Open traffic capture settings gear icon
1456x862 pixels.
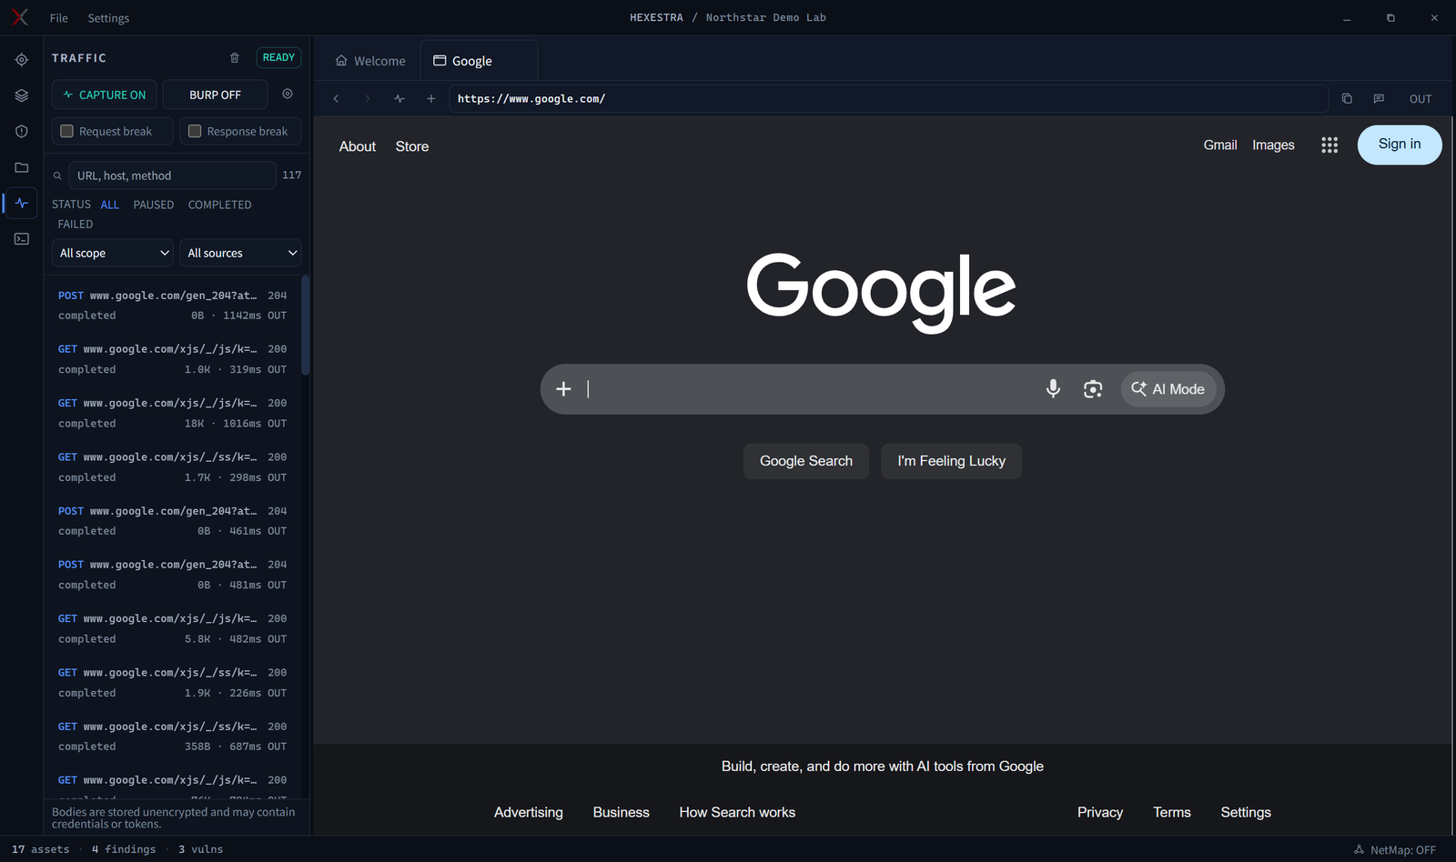tap(288, 94)
